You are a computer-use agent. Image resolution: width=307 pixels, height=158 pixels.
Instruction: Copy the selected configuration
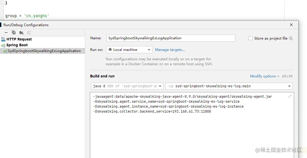click(x=14, y=33)
